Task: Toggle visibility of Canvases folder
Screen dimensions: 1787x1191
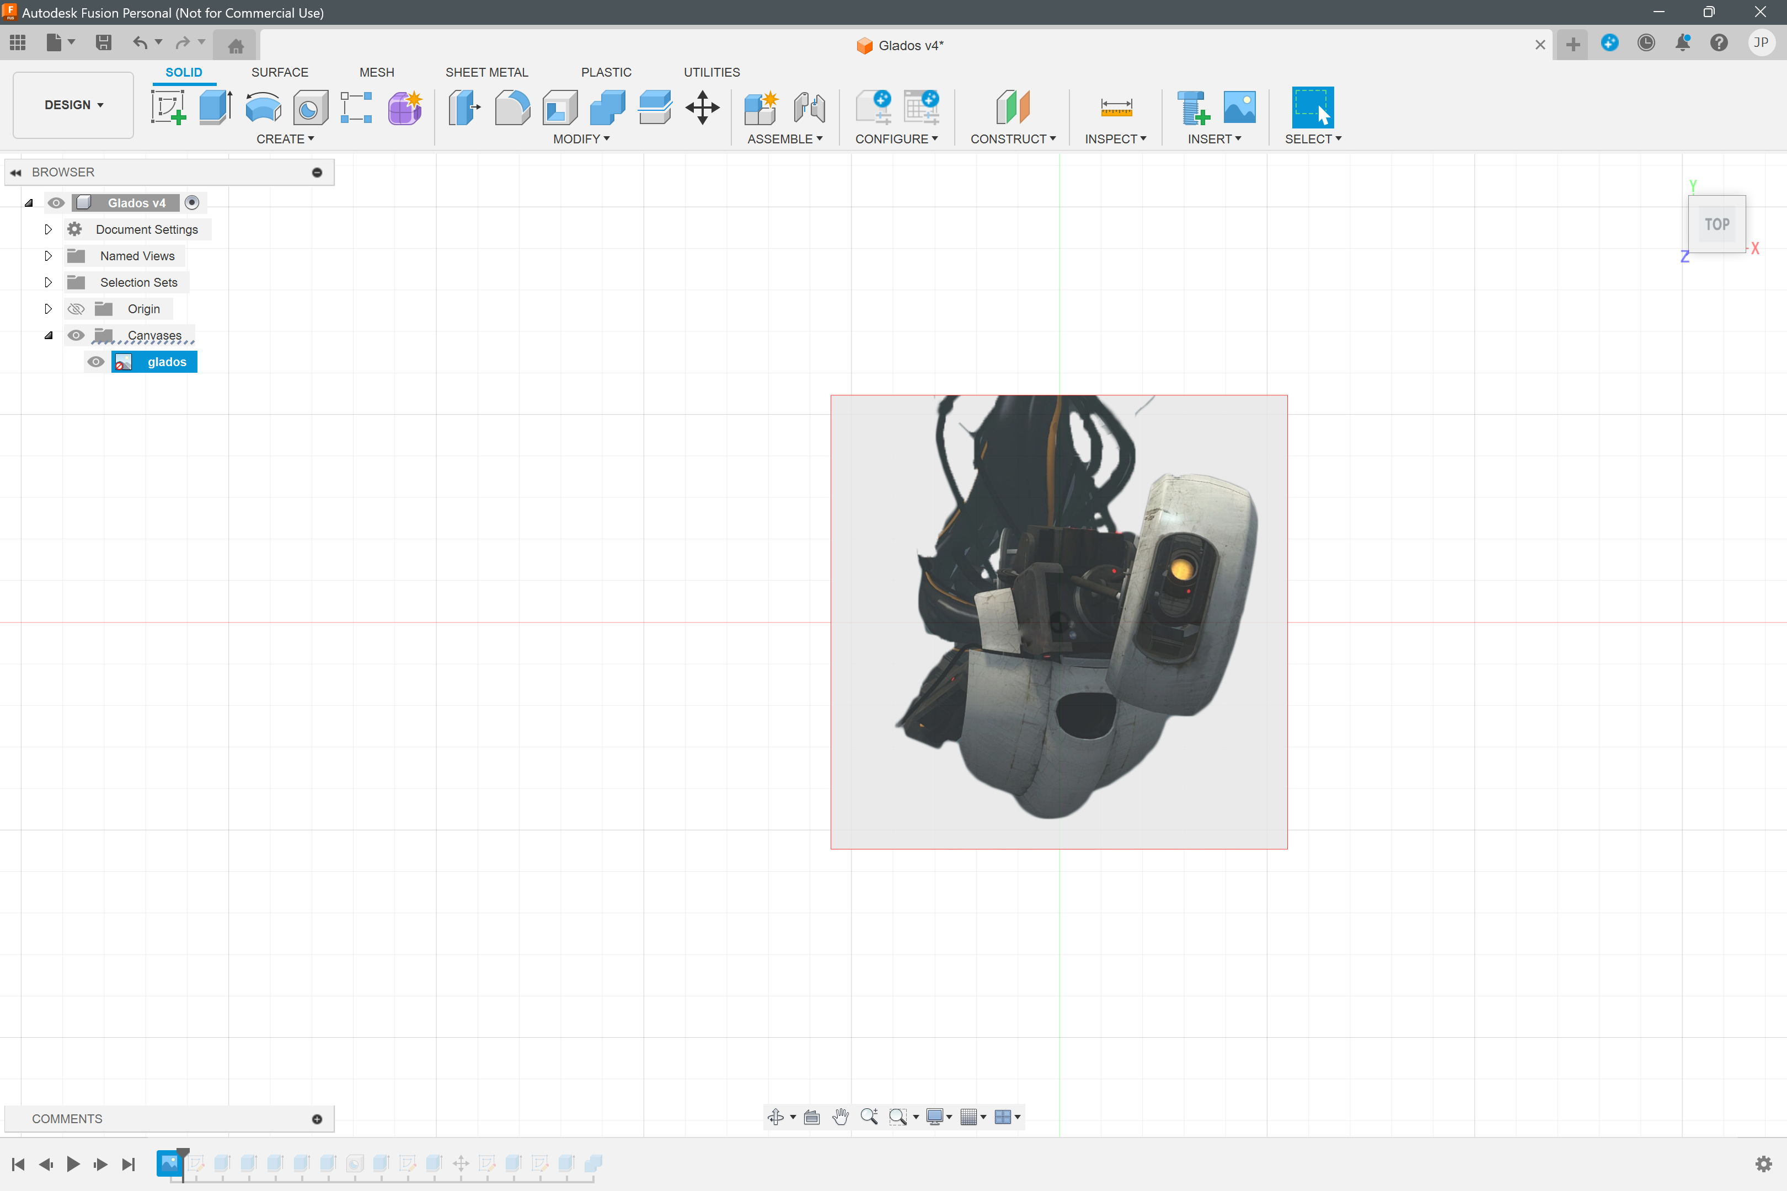Action: point(73,335)
